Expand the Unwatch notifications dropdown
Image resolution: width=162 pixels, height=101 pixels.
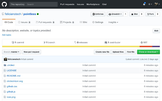coord(115,14)
